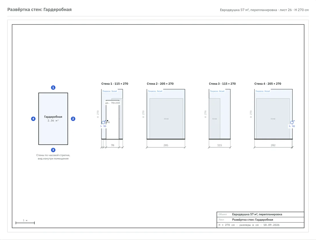Click the 'Стена 1 · 115 × 270' title
The height and width of the screenshot is (240, 316).
pyautogui.click(x=115, y=84)
